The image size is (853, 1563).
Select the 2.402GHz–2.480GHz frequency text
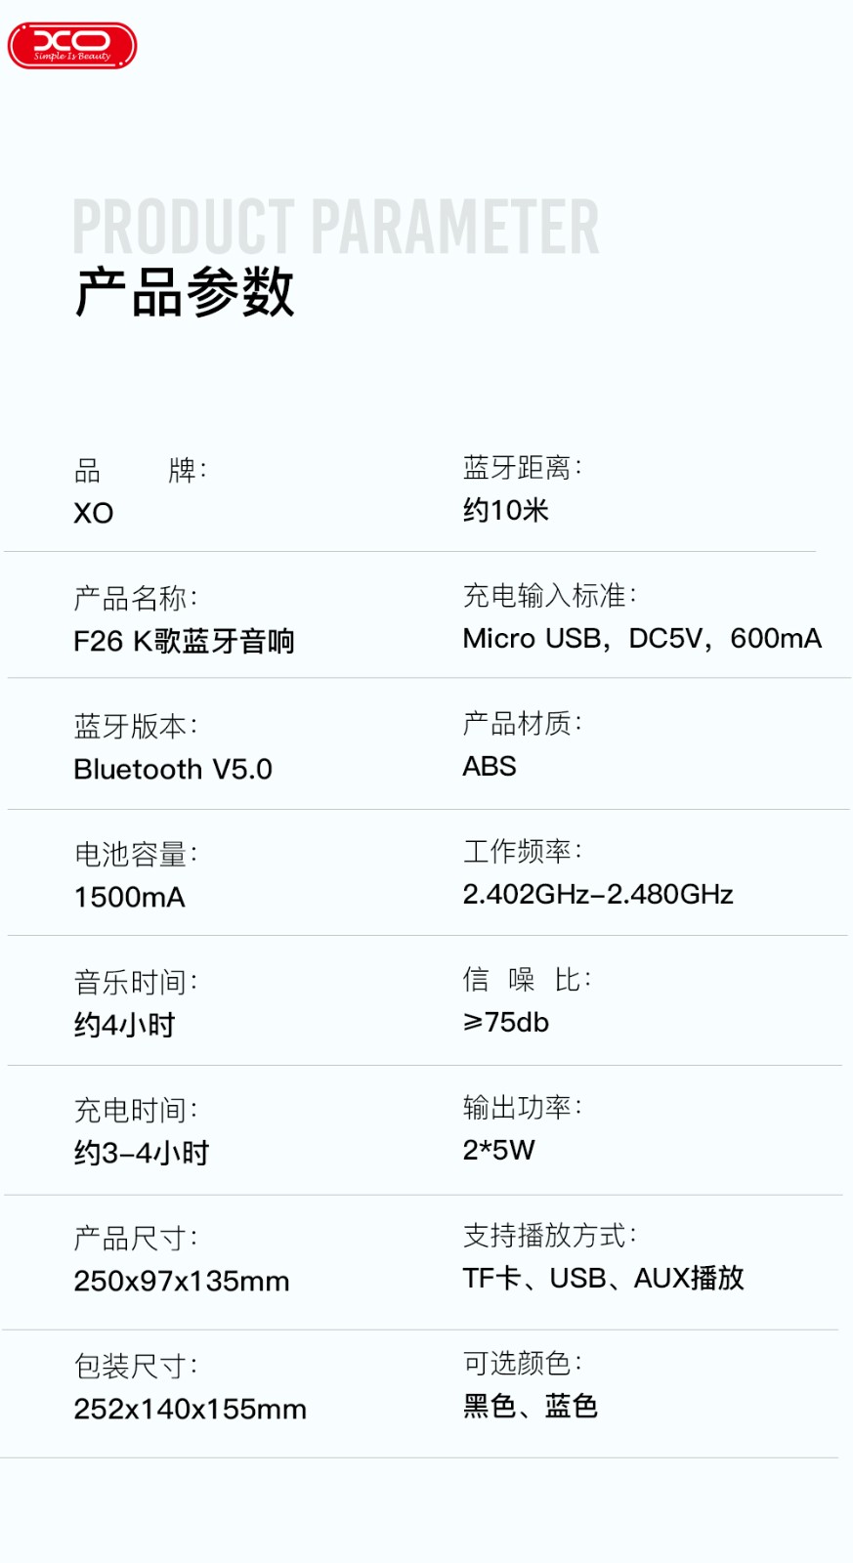click(598, 894)
